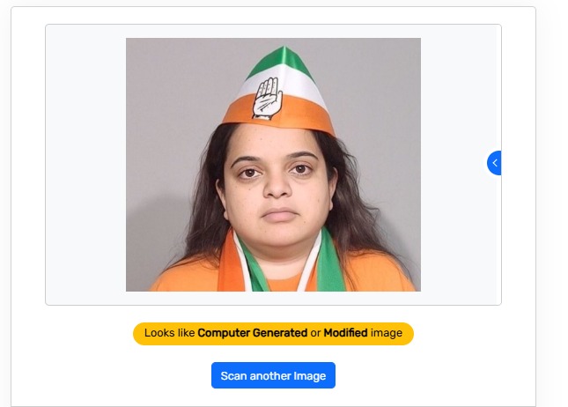Screen dimensions: 568x407
Task: Click the word 'image' in result badge
Action: click(x=387, y=333)
